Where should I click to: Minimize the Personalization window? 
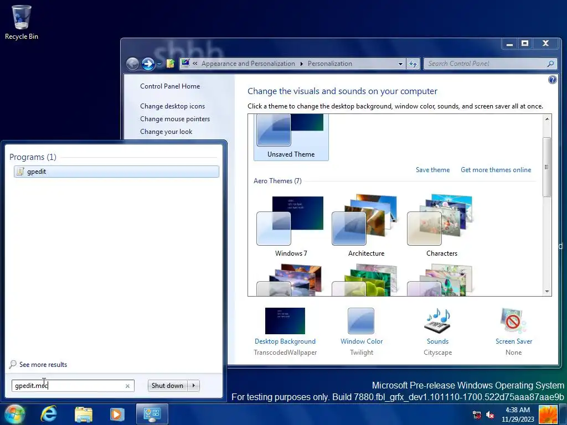[x=510, y=44]
